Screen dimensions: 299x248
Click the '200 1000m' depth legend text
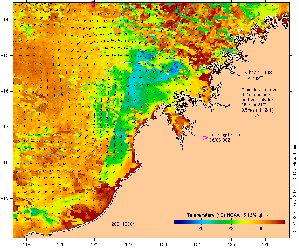pyautogui.click(x=124, y=224)
